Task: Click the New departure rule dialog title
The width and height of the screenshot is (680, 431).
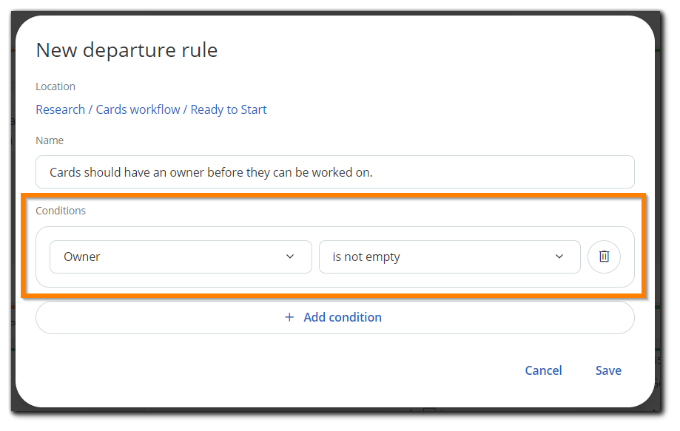Action: pyautogui.click(x=127, y=50)
